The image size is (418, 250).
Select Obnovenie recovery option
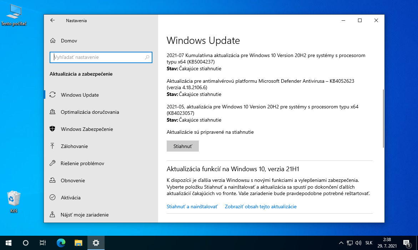(73, 180)
